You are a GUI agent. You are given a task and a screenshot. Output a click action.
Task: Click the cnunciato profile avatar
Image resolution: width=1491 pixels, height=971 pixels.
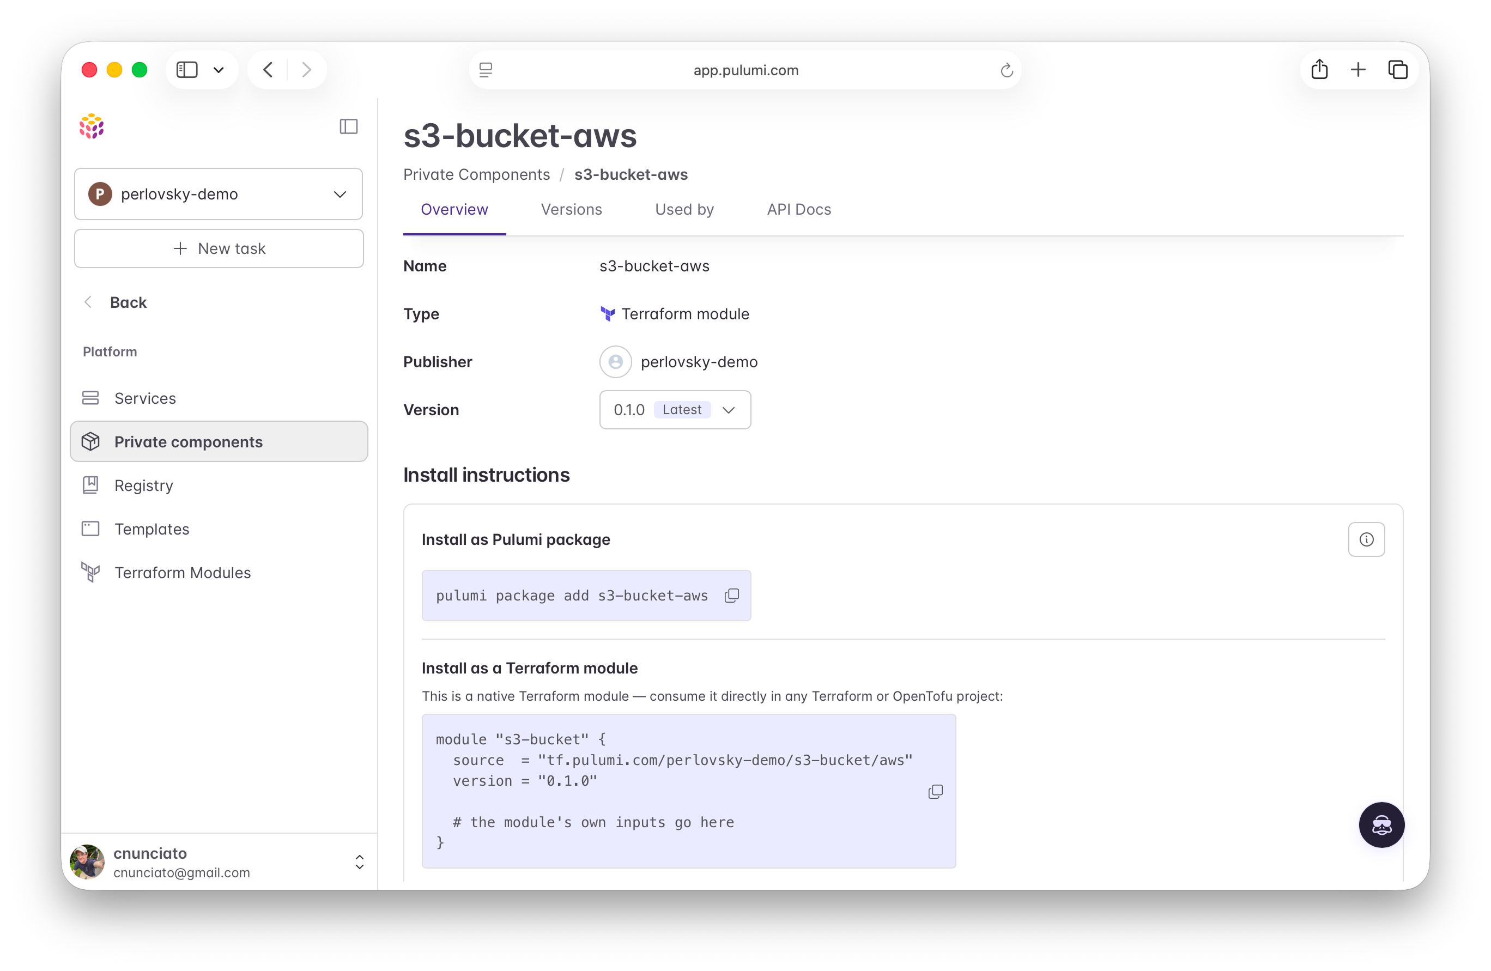tap(87, 862)
